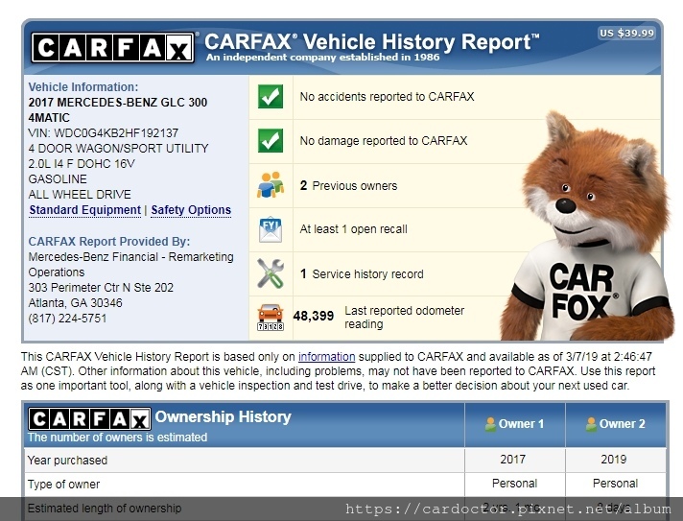Image resolution: width=683 pixels, height=521 pixels.
Task: Click the Last reported odometer reading label
Action: pos(404,318)
